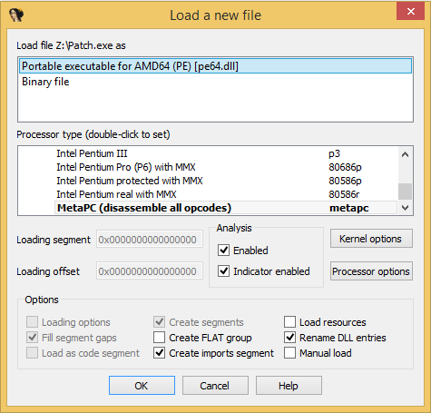Screen dimensions: 431x413
Task: Click the 80686p processor short name
Action: tap(345, 167)
